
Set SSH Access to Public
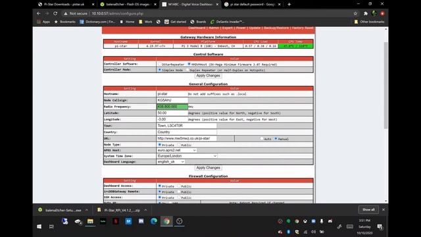click(179, 197)
